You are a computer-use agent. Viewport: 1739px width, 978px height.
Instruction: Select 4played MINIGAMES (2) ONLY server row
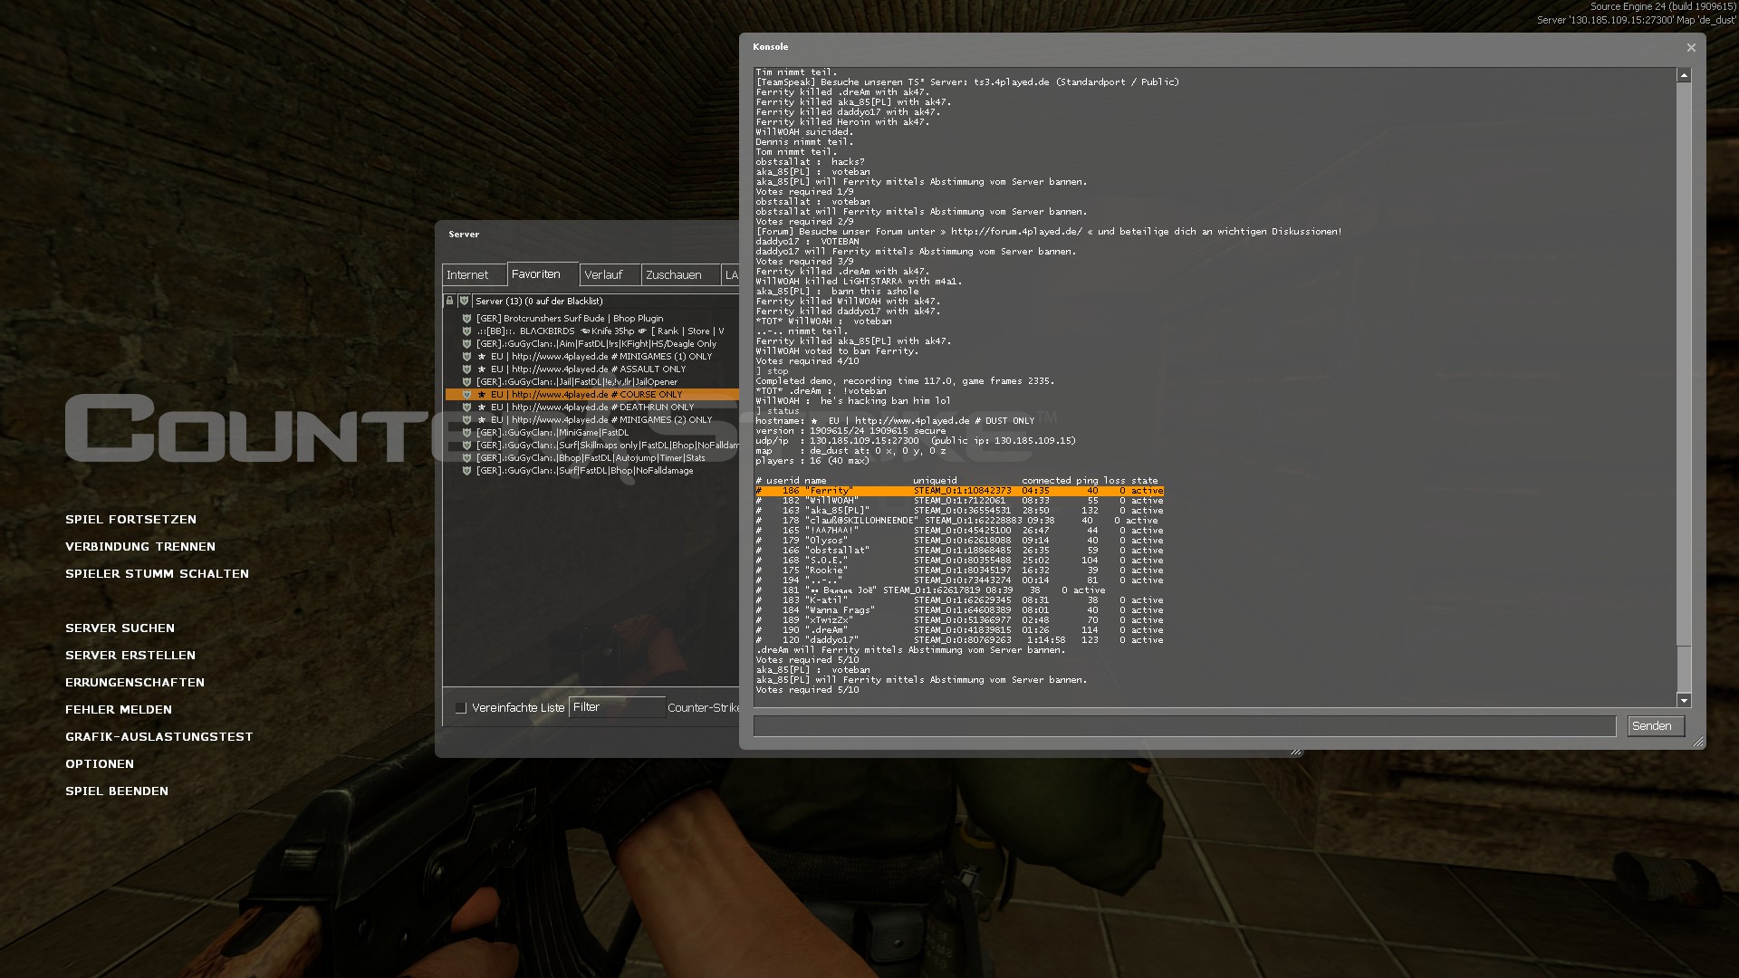592,420
